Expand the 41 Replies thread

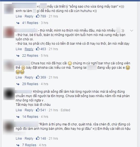click(30, 23)
